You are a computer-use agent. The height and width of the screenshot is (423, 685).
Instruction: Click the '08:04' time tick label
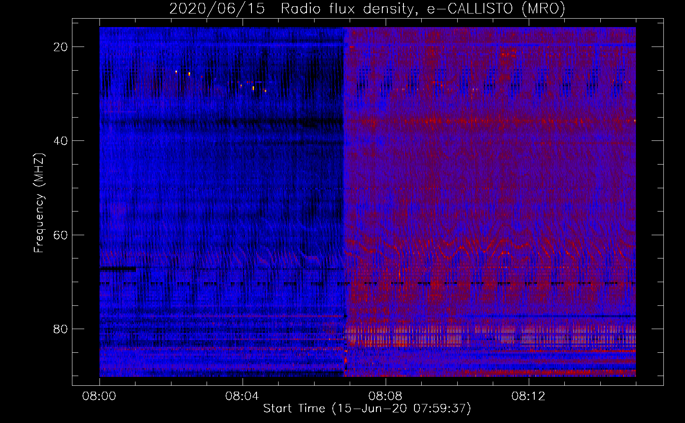(x=242, y=396)
